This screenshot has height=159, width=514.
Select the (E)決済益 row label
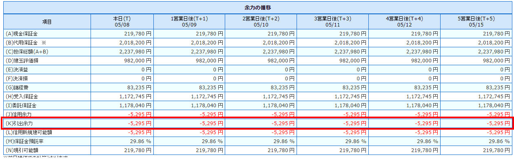coord(17,69)
